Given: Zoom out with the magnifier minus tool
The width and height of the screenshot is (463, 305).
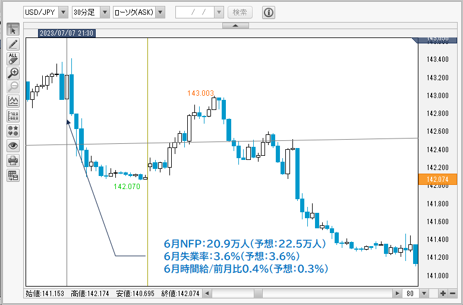Looking at the screenshot, I should [x=13, y=87].
